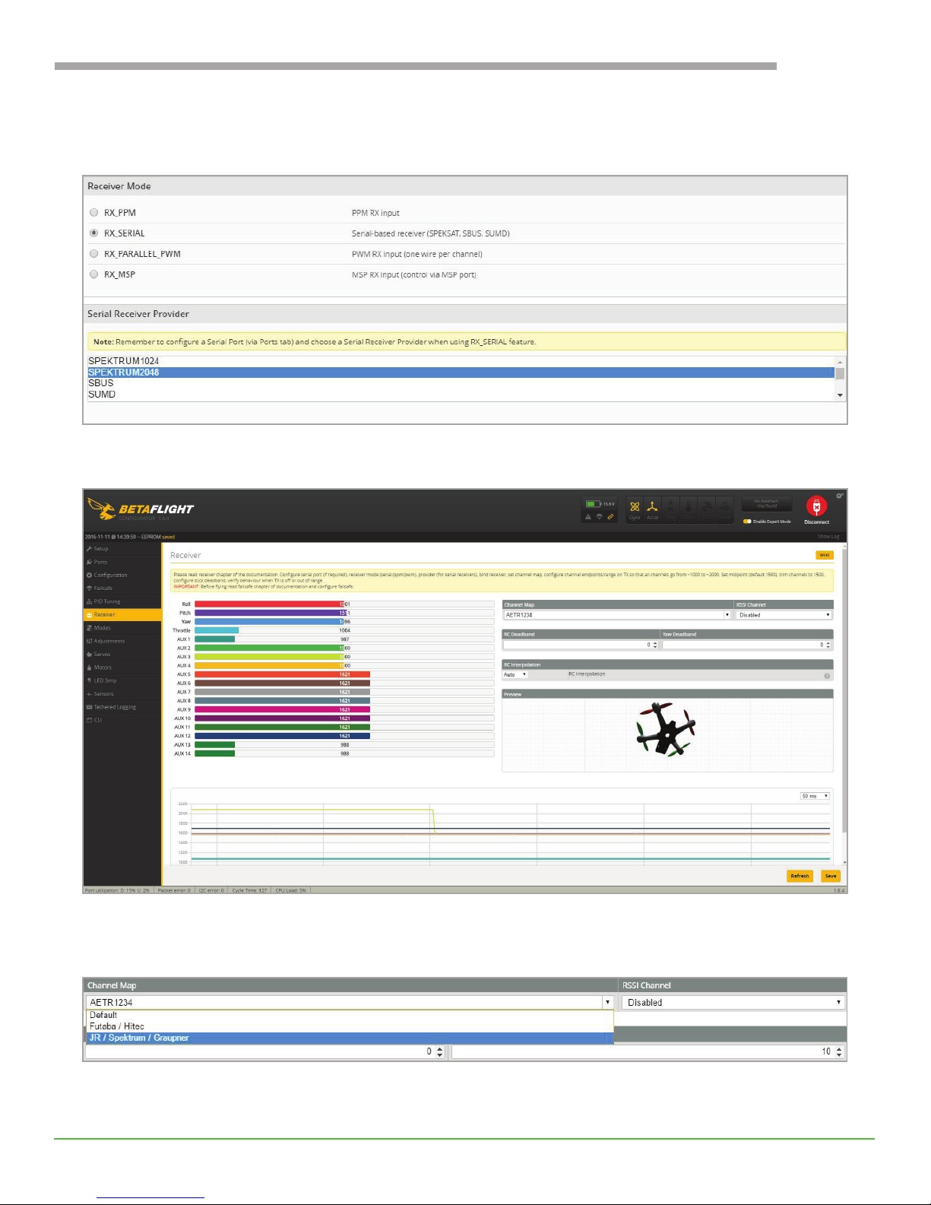Select the RX_SERIAL receiver mode radio
Image resolution: width=931 pixels, height=1205 pixels.
point(94,233)
